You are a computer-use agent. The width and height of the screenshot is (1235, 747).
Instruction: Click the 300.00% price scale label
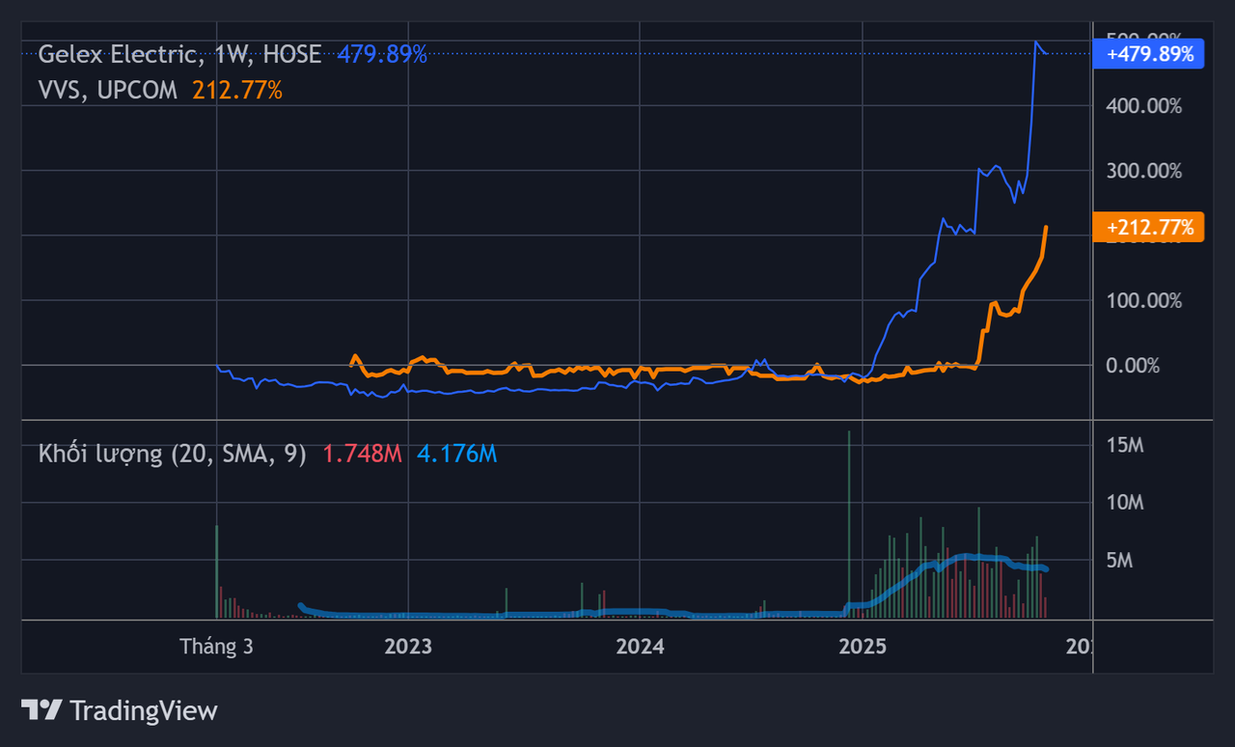[x=1143, y=171]
